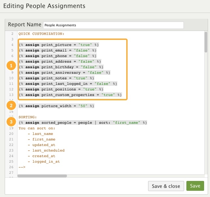Click the '- last_name' sort option line
The image size is (210, 197).
[x=41, y=134]
